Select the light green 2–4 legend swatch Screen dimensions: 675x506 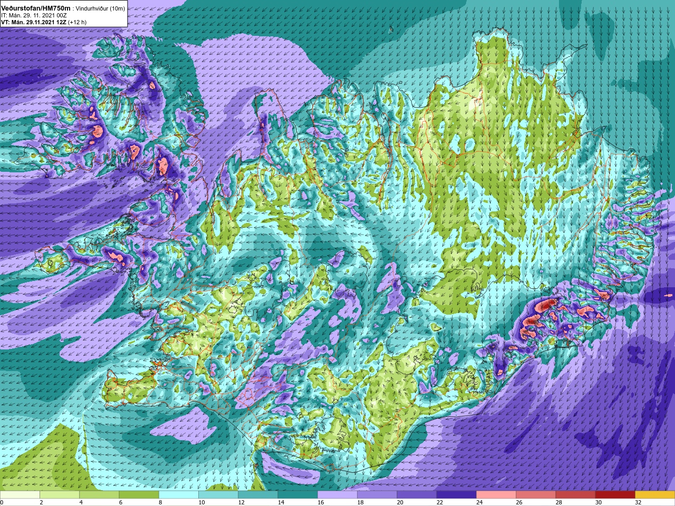click(60, 495)
